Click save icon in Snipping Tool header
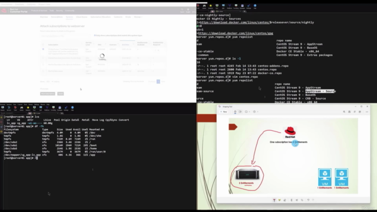 tap(349, 112)
